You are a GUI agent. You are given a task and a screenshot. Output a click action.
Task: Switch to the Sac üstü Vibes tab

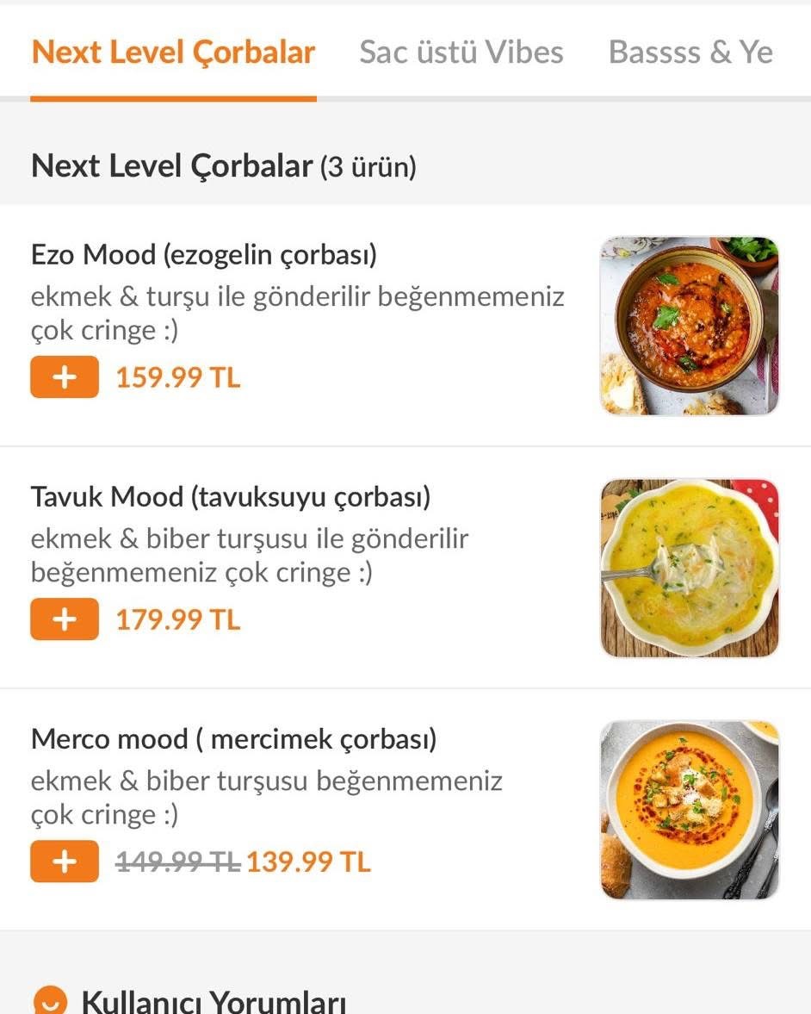coord(461,53)
